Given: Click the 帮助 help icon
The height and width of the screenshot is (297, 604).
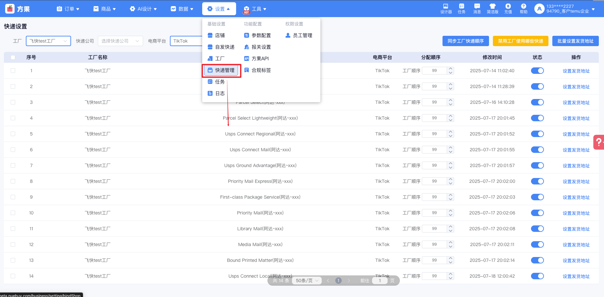Looking at the screenshot, I should tap(523, 8).
